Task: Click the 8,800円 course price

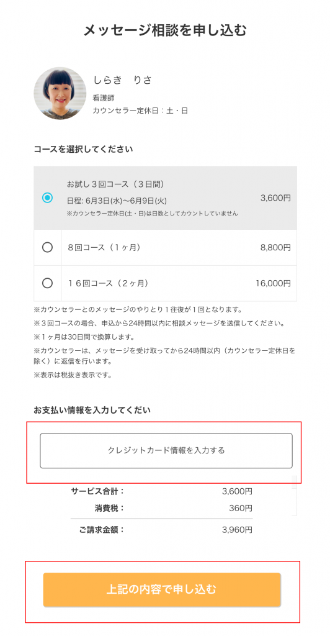Action: point(275,247)
